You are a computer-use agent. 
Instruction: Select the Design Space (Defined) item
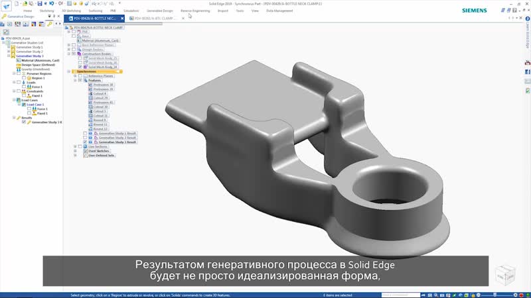point(38,65)
